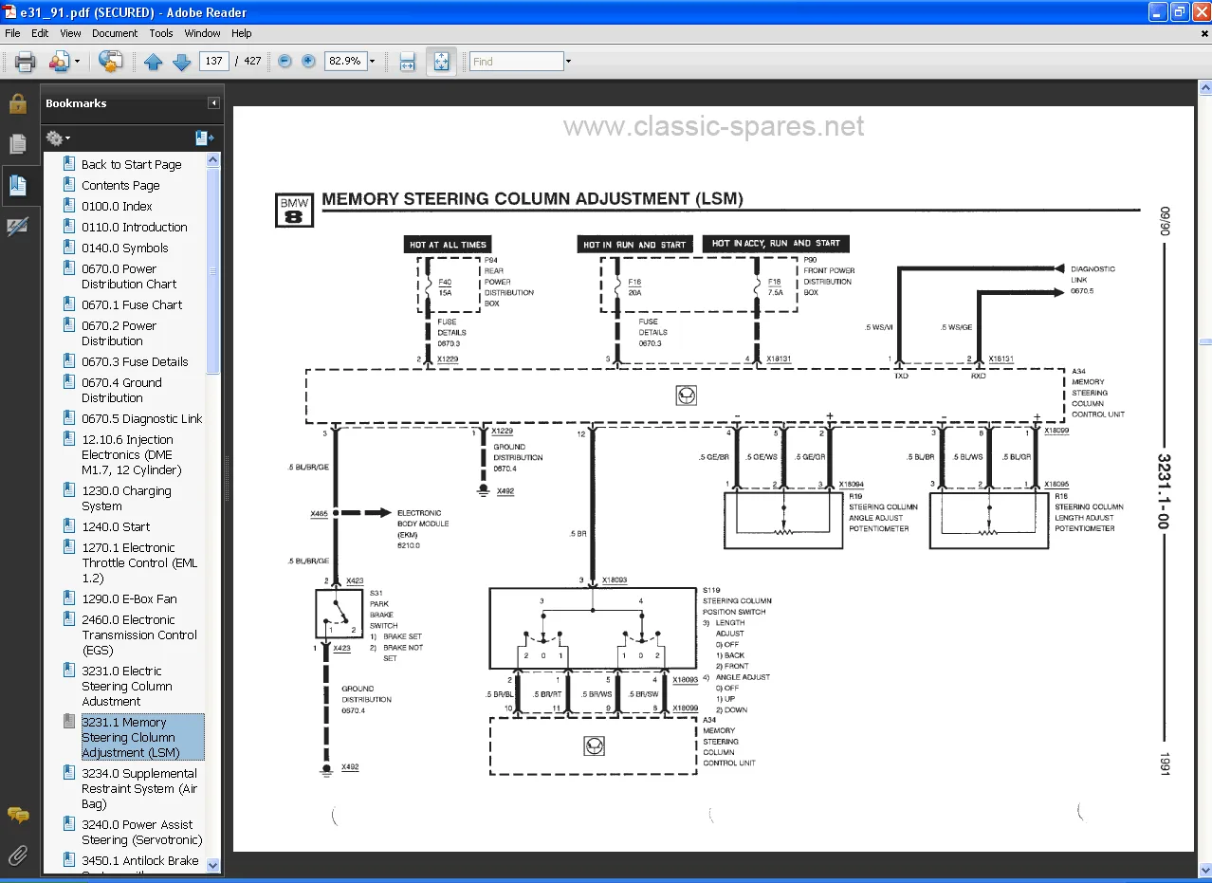Click the bookmark page icon beside 0100.0 Index
Image resolution: width=1212 pixels, height=883 pixels.
(x=68, y=205)
